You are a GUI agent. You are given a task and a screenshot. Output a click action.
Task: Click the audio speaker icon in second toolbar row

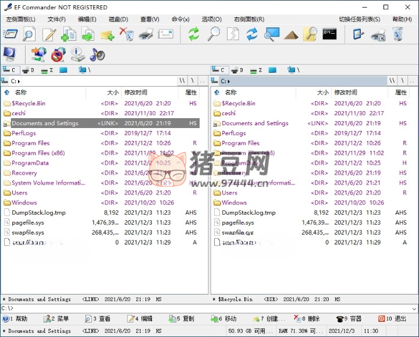coord(97,55)
